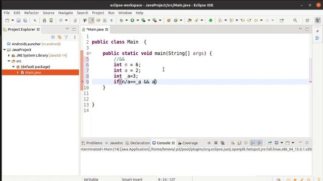The height and width of the screenshot is (181, 323).
Task: Click the New file toolbar icon
Action: [7, 20]
